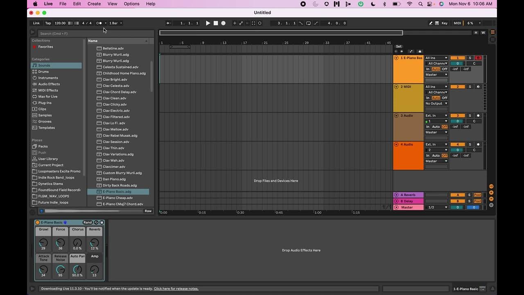Click the Link button
Viewport: 524px width, 295px height.
point(36,23)
